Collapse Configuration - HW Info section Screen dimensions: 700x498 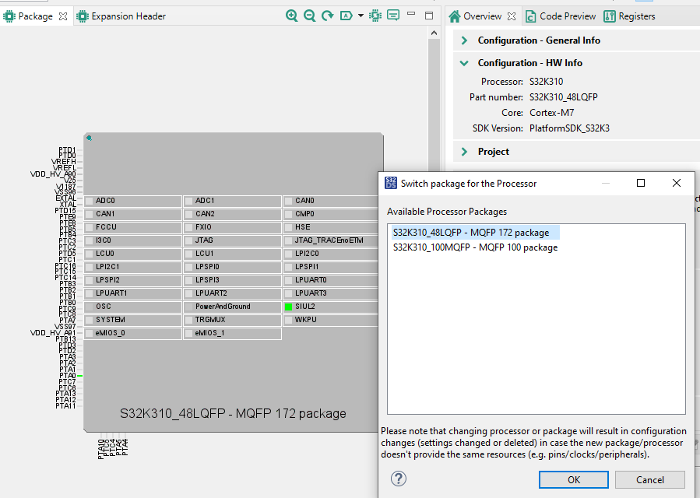(x=464, y=62)
